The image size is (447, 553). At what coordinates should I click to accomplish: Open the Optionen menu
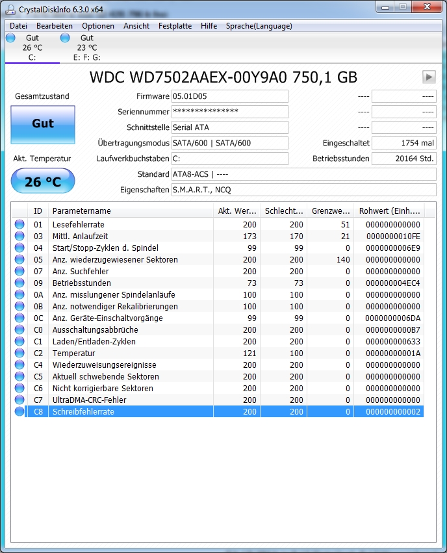coord(98,26)
